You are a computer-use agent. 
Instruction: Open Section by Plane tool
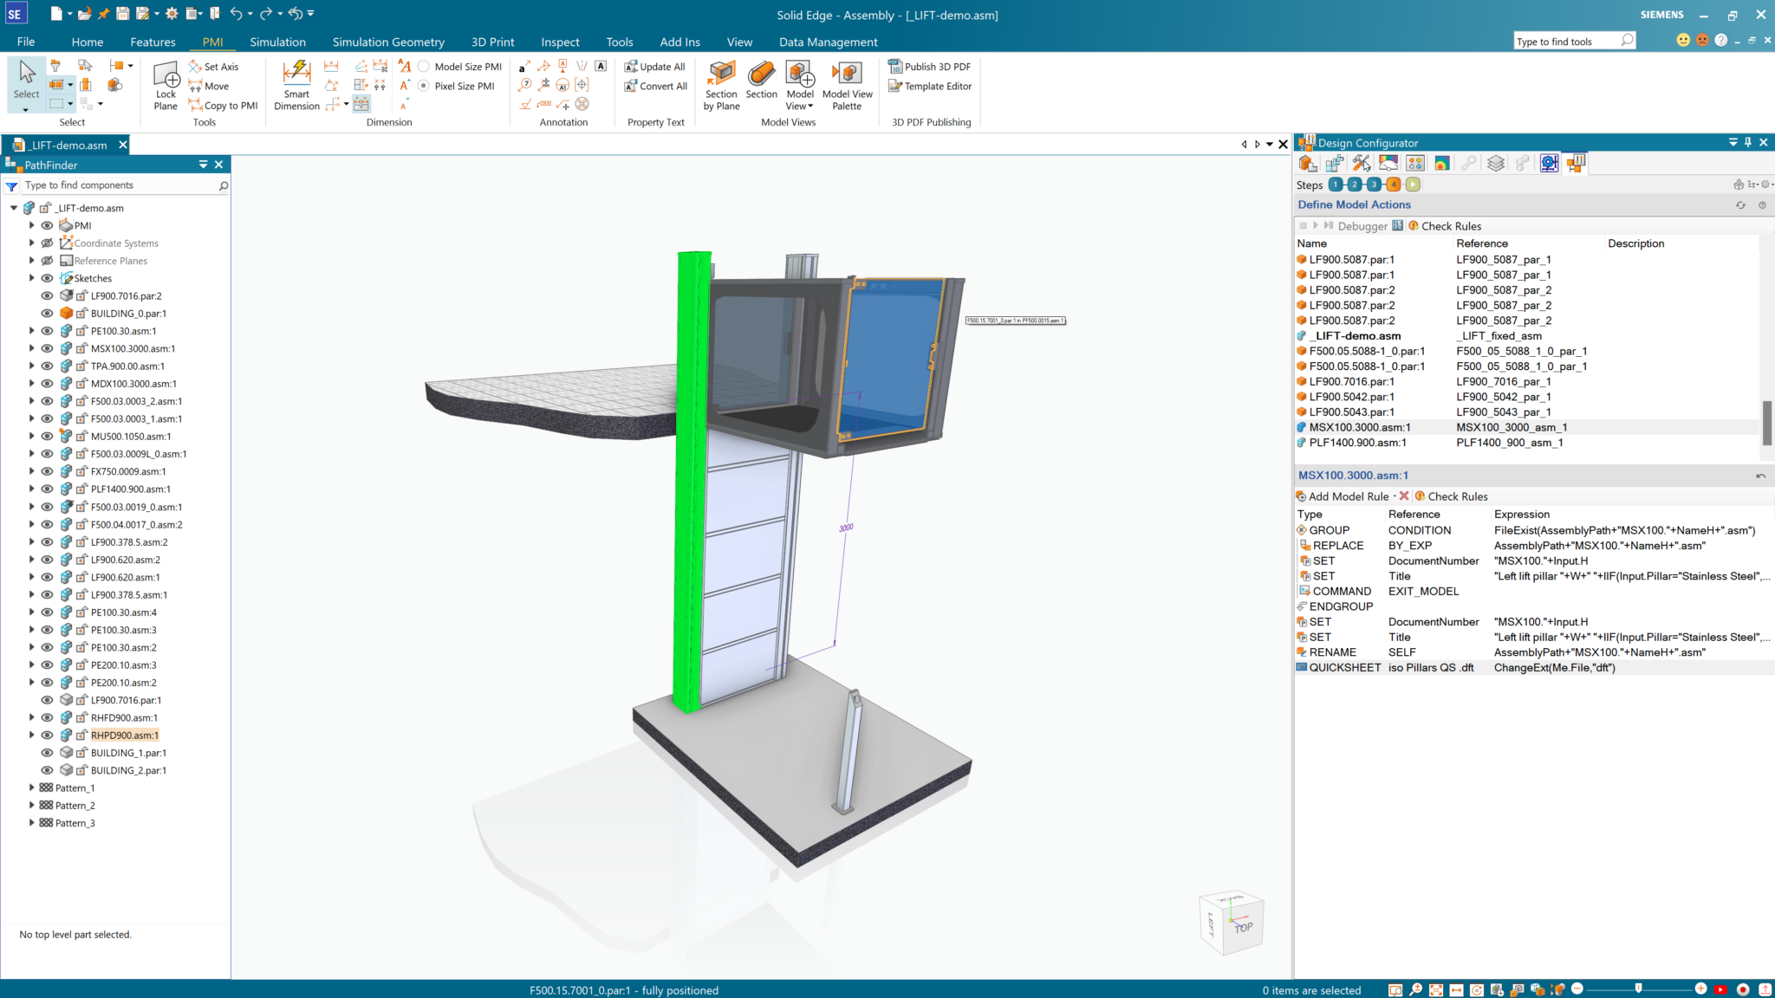(721, 86)
